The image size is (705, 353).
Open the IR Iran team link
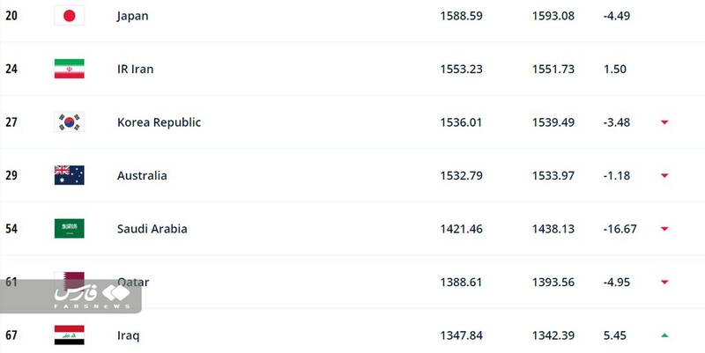[136, 69]
